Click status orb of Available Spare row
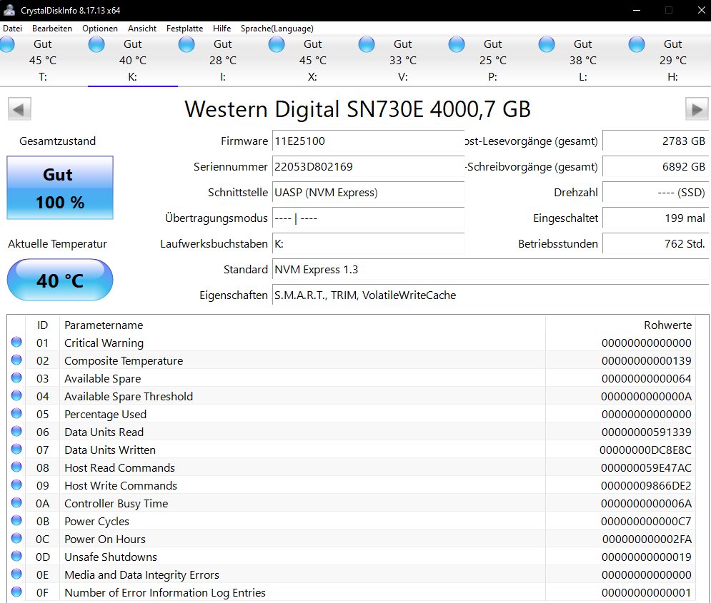 click(x=16, y=377)
